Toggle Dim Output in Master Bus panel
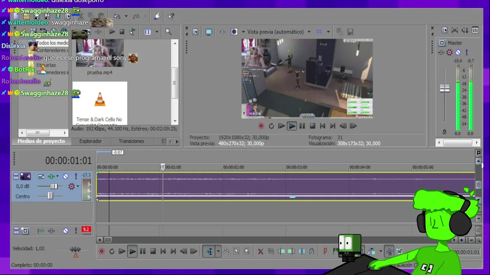The image size is (490, 275). tap(465, 31)
